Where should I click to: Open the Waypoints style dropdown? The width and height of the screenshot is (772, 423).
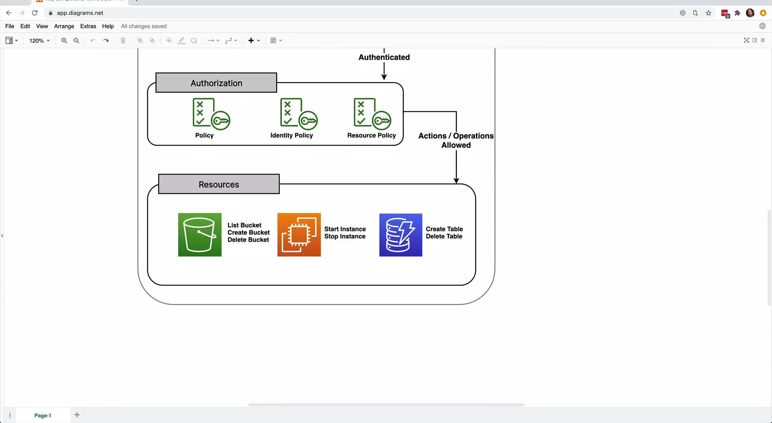(x=231, y=41)
